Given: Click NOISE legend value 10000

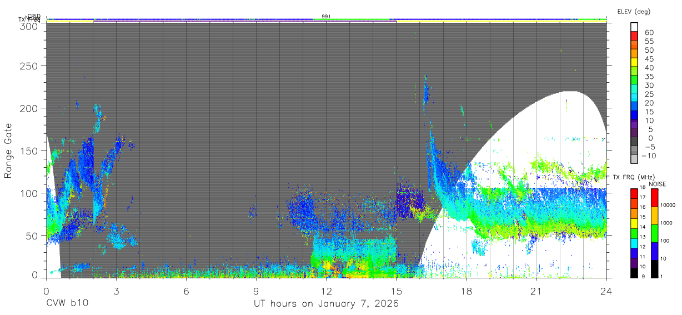Looking at the screenshot, I should (x=668, y=205).
